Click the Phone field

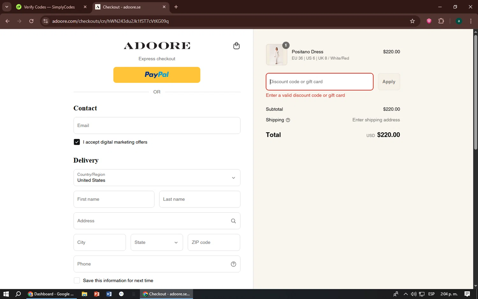[x=157, y=264]
